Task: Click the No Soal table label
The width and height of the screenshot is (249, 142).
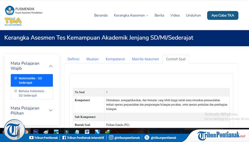Action: pos(80,92)
